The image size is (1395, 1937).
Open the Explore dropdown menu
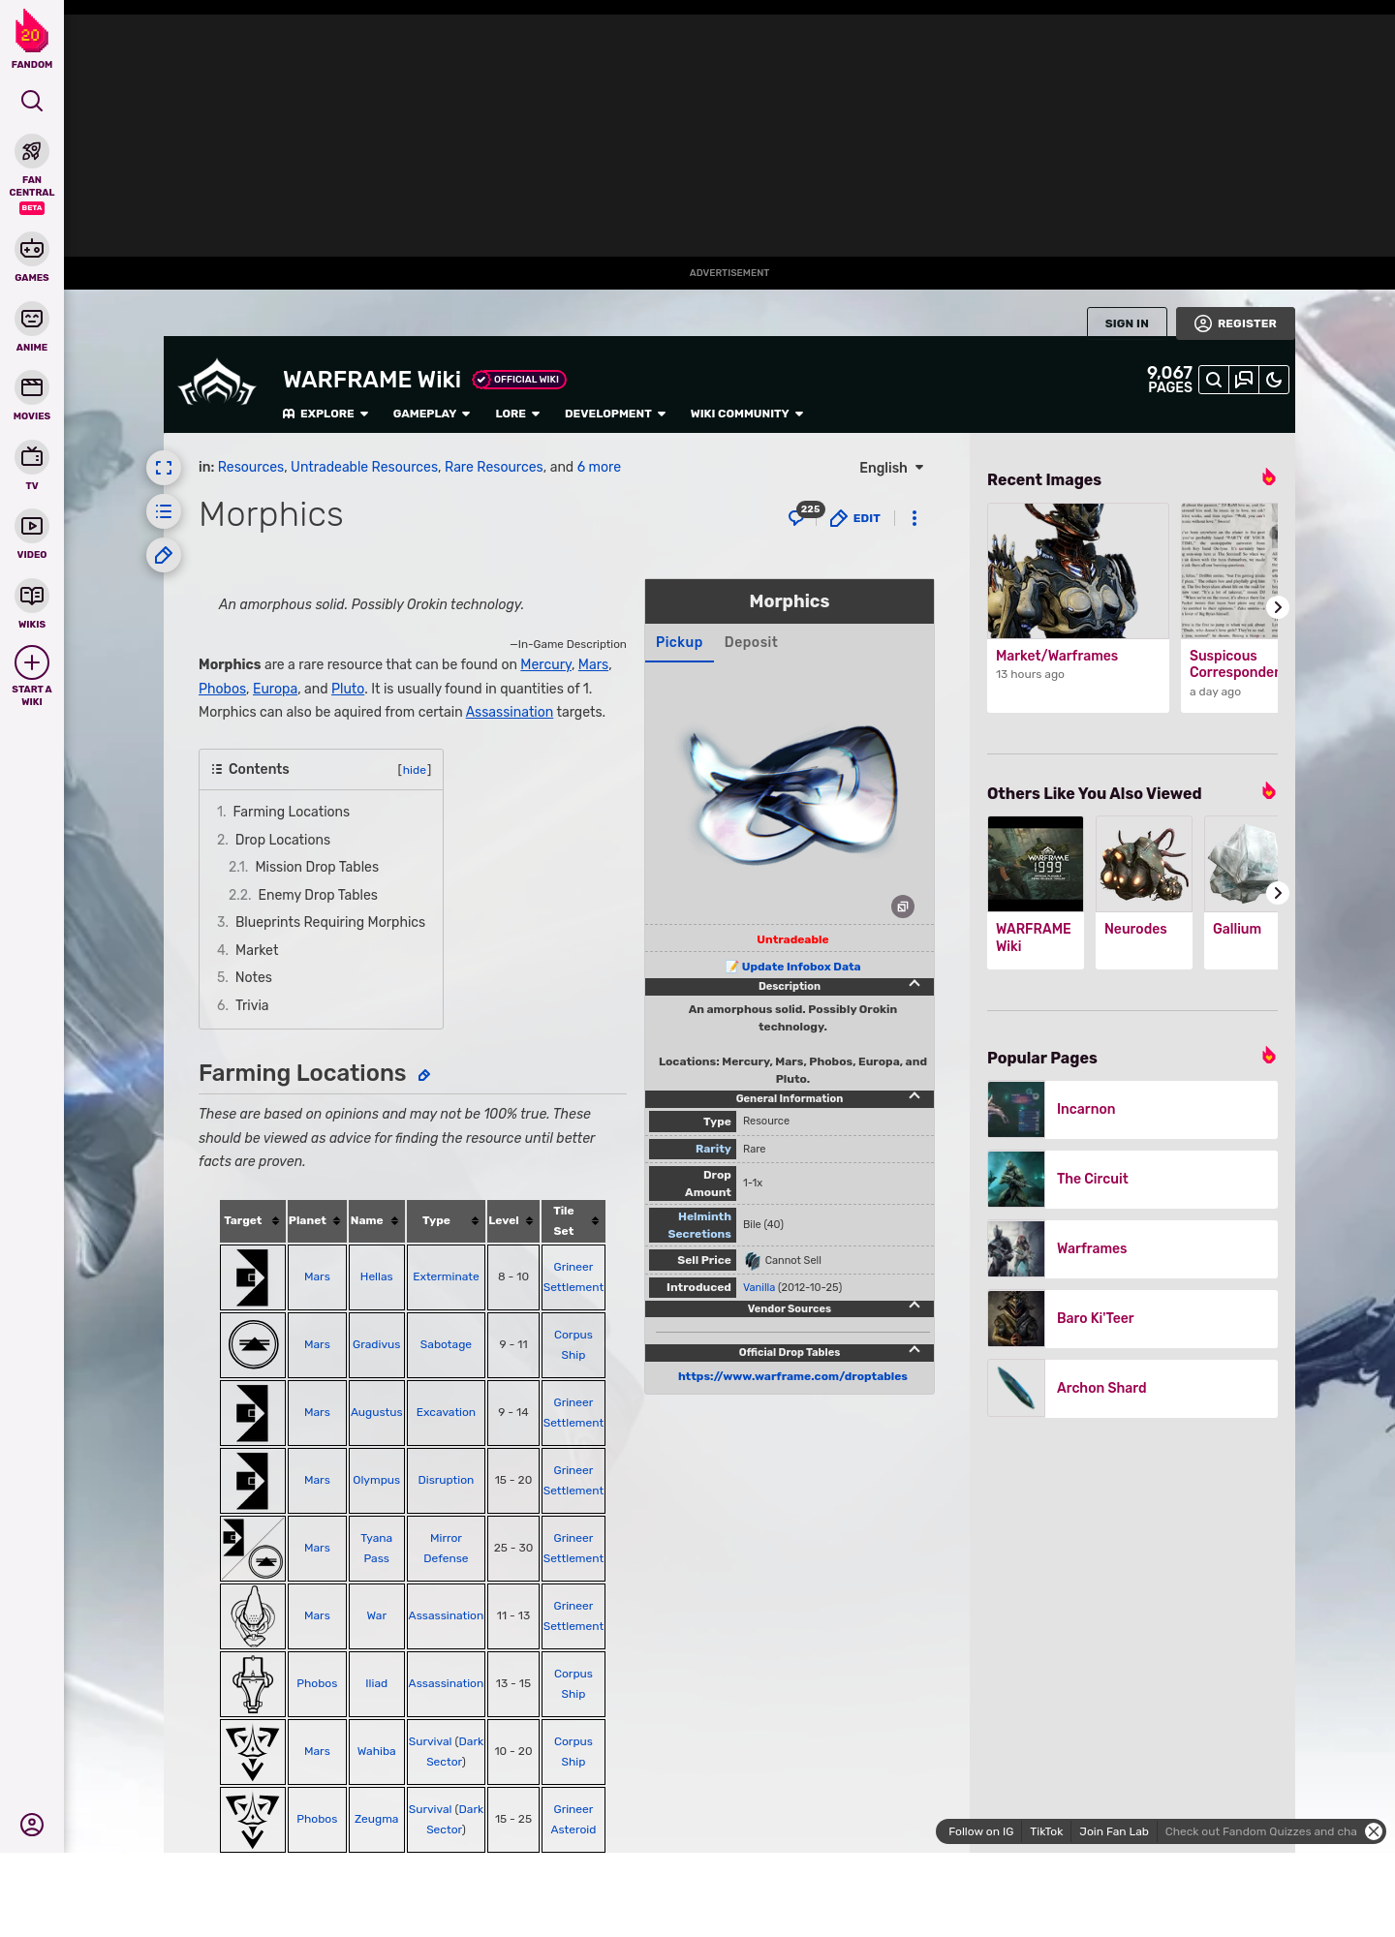[325, 414]
